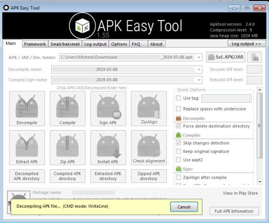Open the Log output tab

95,44
